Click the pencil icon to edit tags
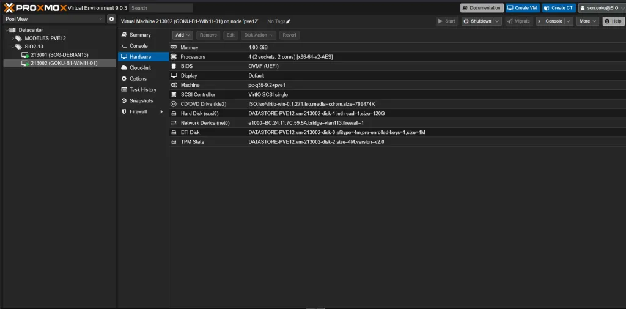The image size is (626, 309). pyautogui.click(x=289, y=21)
